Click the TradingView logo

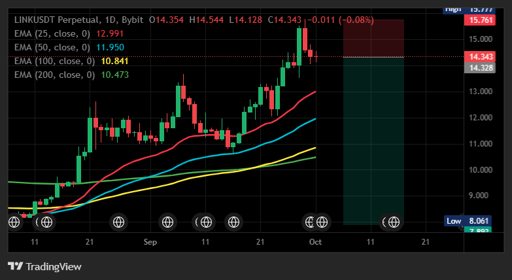[44, 267]
